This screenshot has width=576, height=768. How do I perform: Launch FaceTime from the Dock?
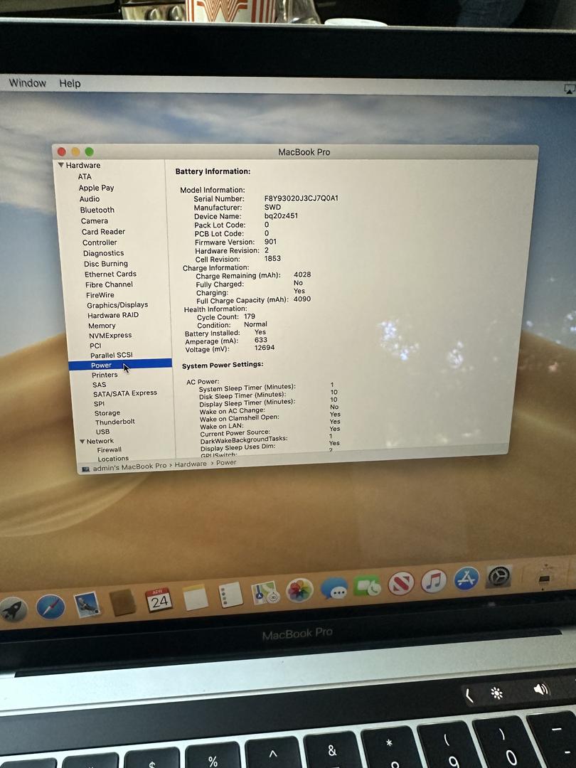[x=368, y=586]
